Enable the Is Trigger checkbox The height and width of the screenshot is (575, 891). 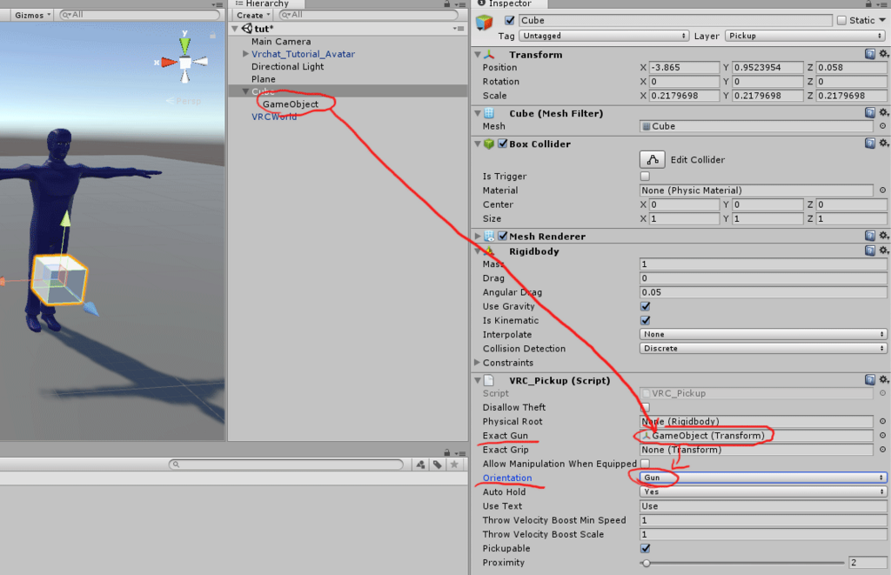(645, 176)
